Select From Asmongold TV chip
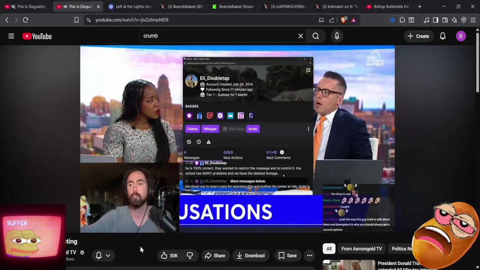Viewport: 480px width, 270px height. 361,249
